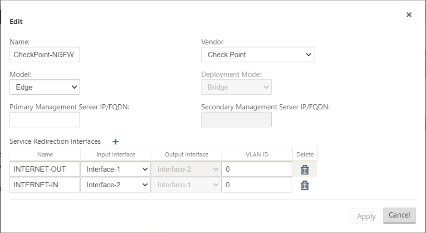Close the Edit dialog with the X icon
Image resolution: width=426 pixels, height=233 pixels.
[x=409, y=15]
